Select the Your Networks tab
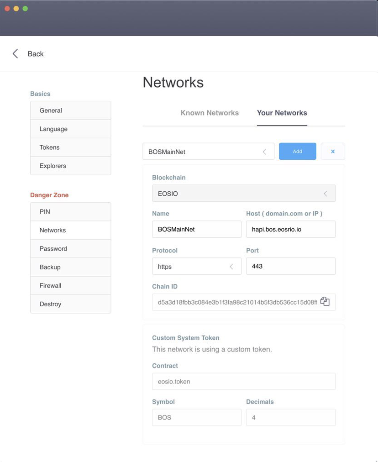The height and width of the screenshot is (462, 378). pos(282,113)
